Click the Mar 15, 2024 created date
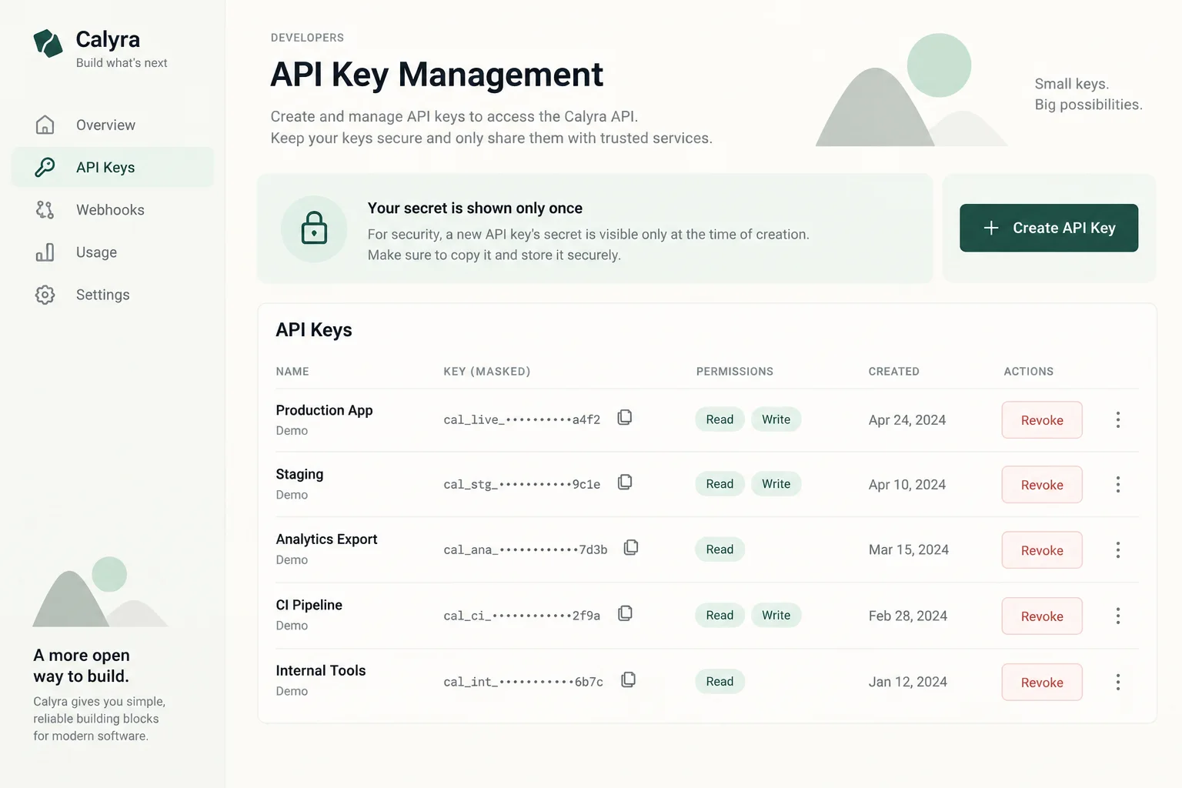The height and width of the screenshot is (788, 1182). tap(909, 549)
